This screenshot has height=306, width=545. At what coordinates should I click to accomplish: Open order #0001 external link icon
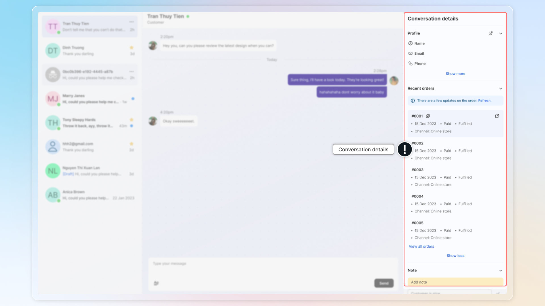point(497,116)
